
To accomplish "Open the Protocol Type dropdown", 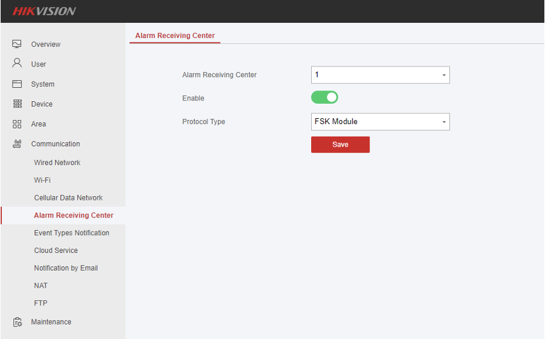I will click(x=380, y=121).
